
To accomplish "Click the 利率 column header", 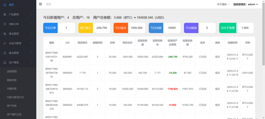I will [x=112, y=43].
